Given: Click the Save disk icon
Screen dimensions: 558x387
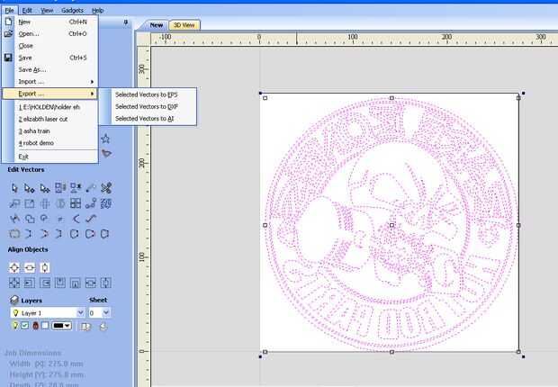Looking at the screenshot, I should point(8,58).
